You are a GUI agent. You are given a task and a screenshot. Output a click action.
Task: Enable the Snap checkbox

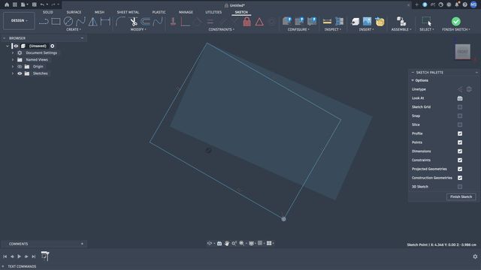click(x=459, y=115)
